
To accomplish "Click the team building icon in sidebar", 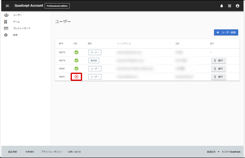I will point(6,22).
